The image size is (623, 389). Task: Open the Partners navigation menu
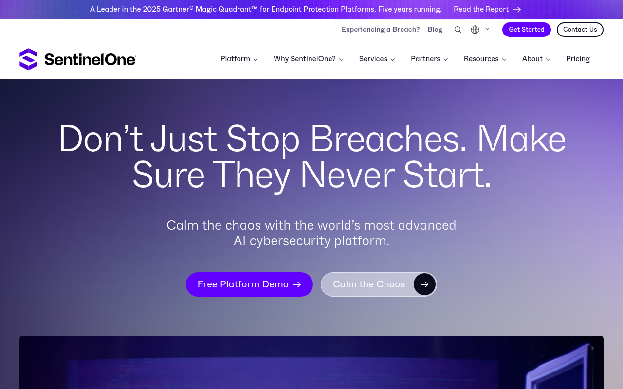pos(429,59)
